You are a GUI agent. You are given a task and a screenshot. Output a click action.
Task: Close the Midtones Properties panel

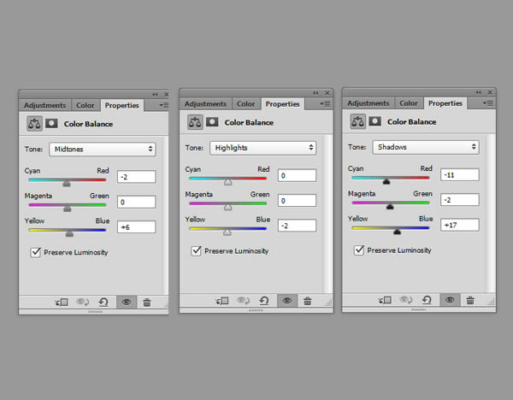pos(166,95)
